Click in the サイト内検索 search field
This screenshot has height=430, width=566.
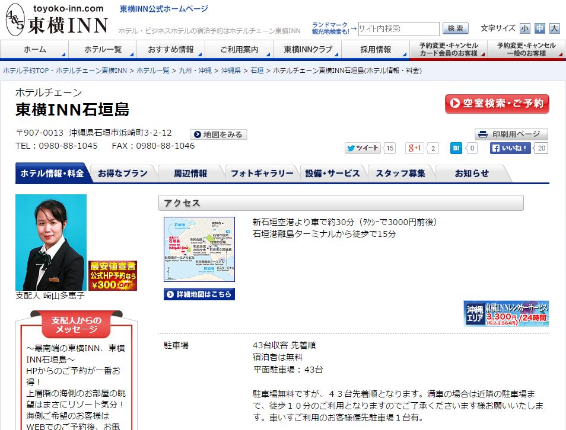tap(399, 29)
